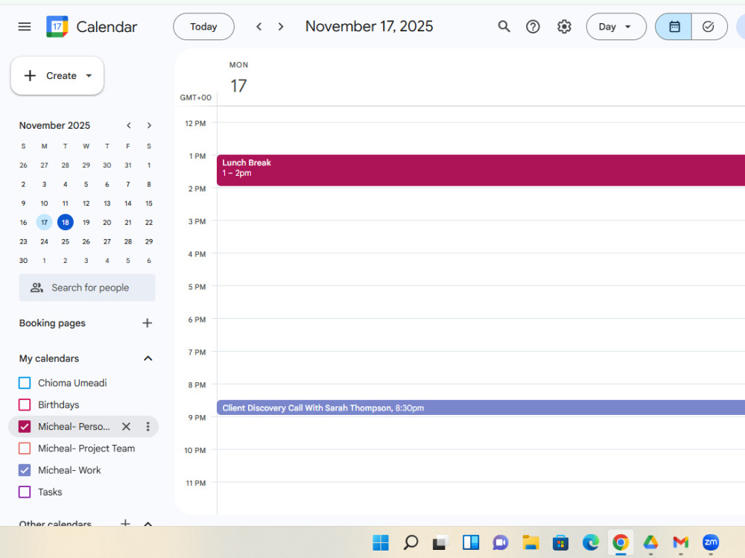Open options for Micheal- Personal calendar
Image resolution: width=745 pixels, height=558 pixels.
148,427
